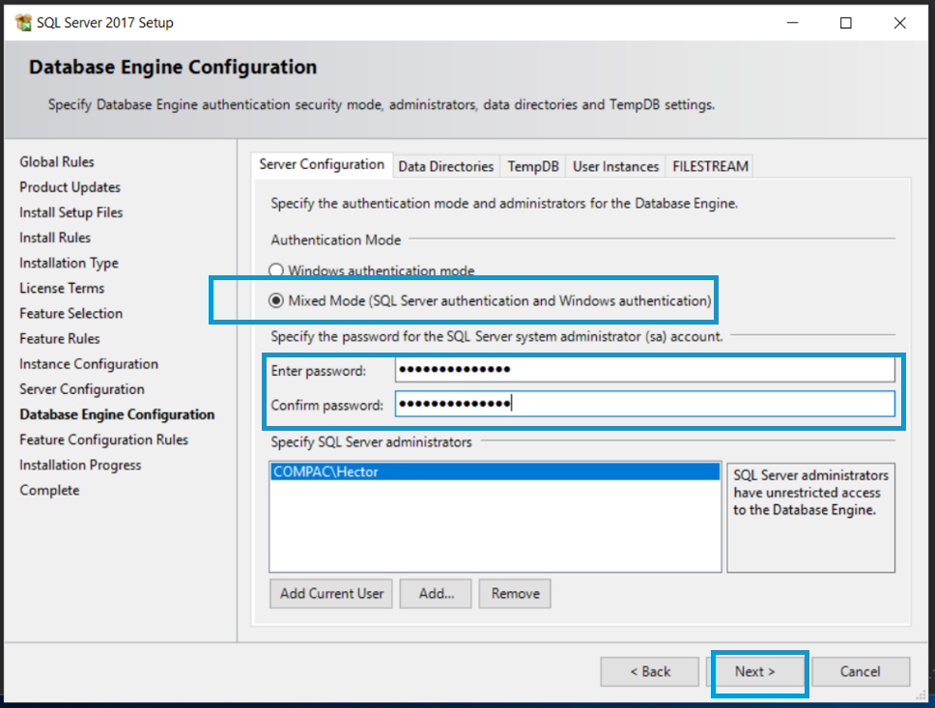Open the Add administrators dialog

pyautogui.click(x=435, y=593)
